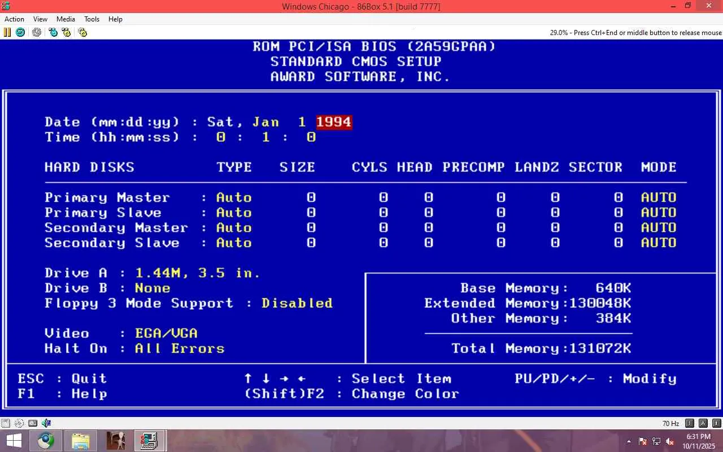Open the View menu
Image resolution: width=723 pixels, height=452 pixels.
(41, 19)
